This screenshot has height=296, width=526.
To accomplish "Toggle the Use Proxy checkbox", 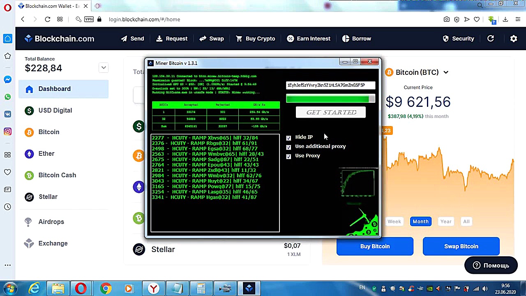I will tap(288, 156).
